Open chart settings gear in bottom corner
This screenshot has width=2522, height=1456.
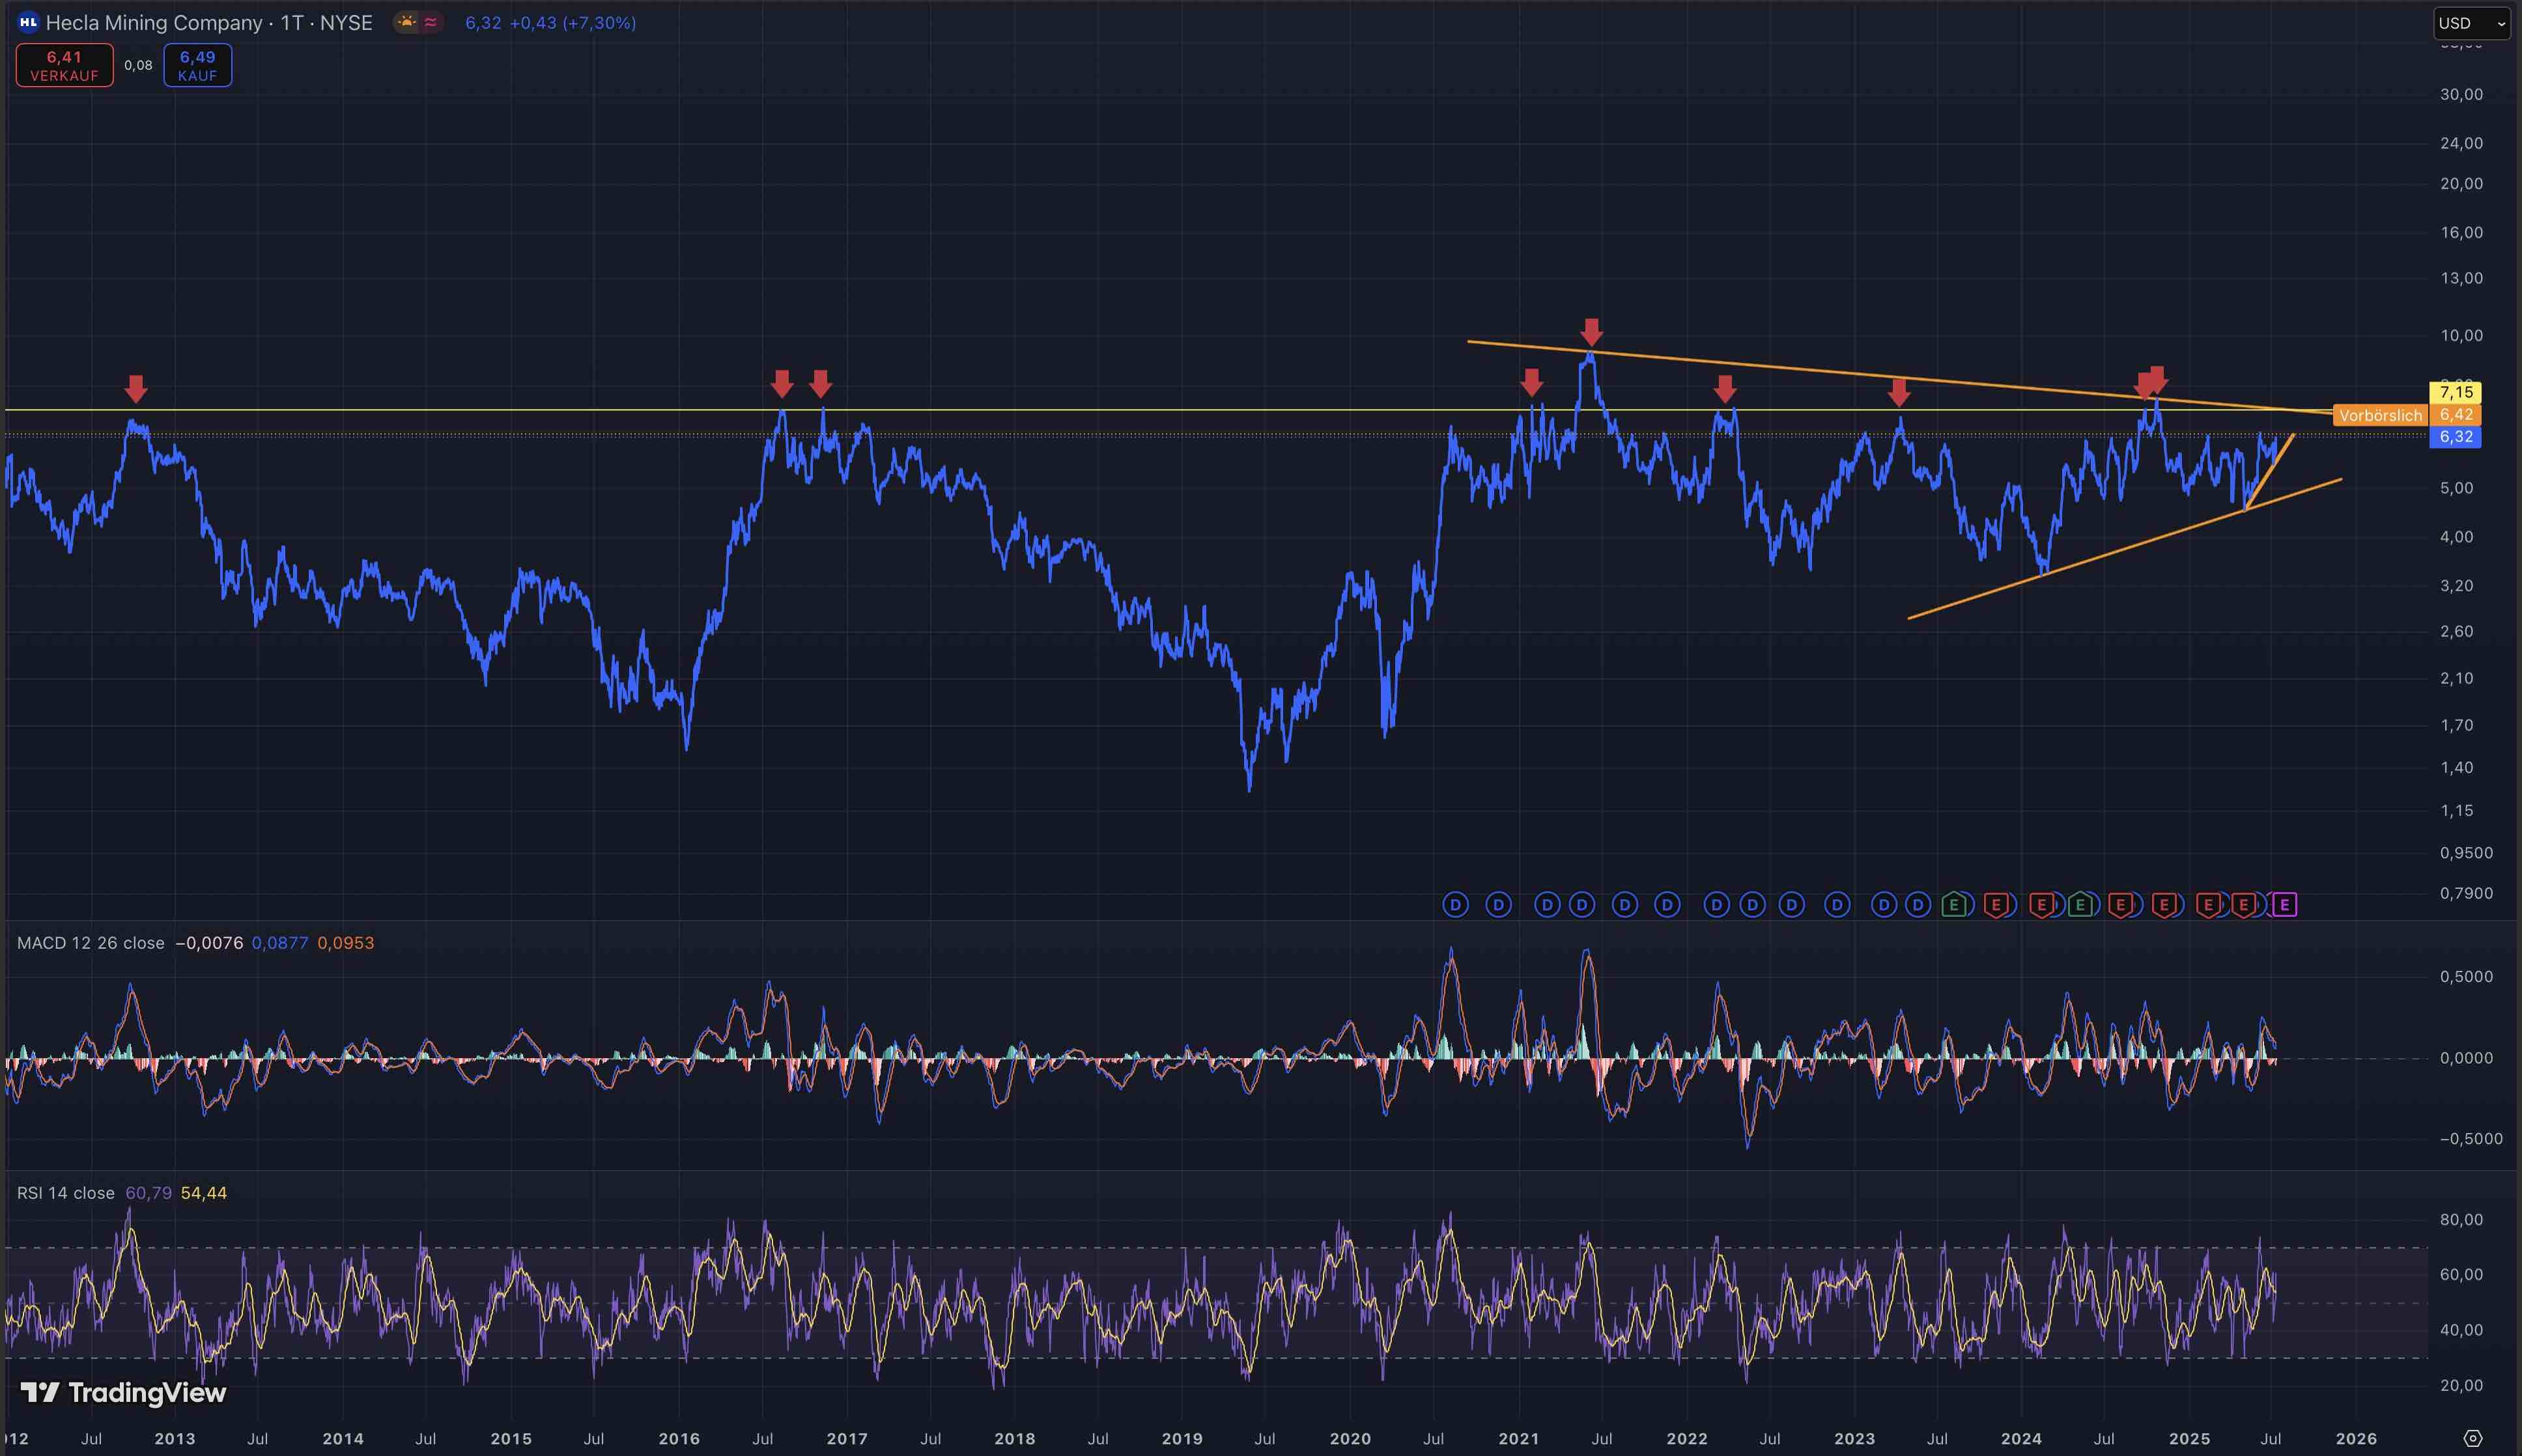tap(2473, 1438)
